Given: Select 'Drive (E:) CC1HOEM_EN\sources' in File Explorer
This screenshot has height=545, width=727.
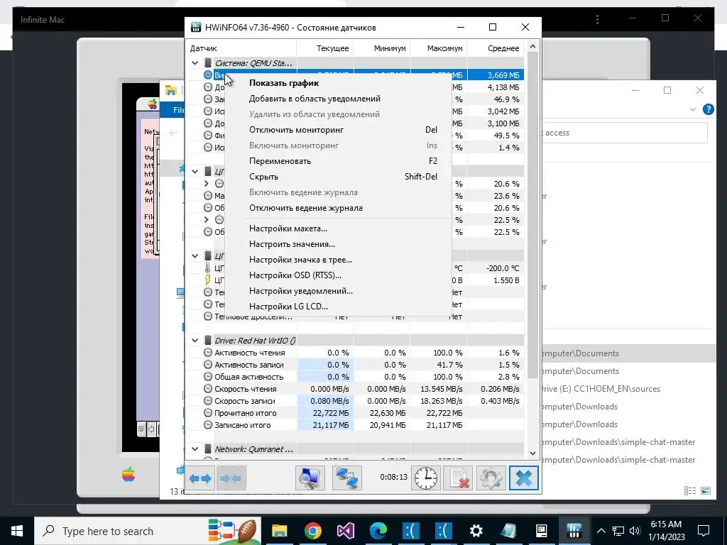Looking at the screenshot, I should pos(601,389).
